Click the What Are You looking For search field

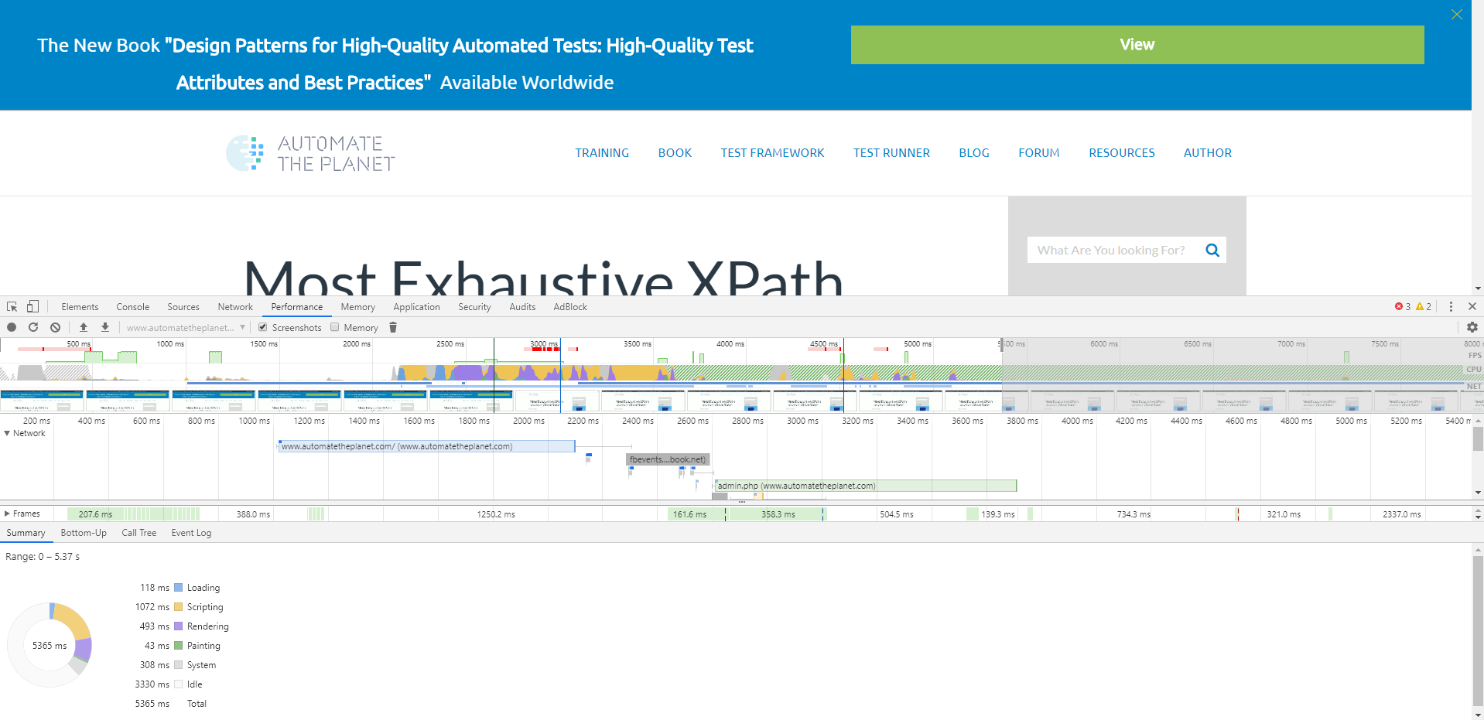tap(1111, 251)
